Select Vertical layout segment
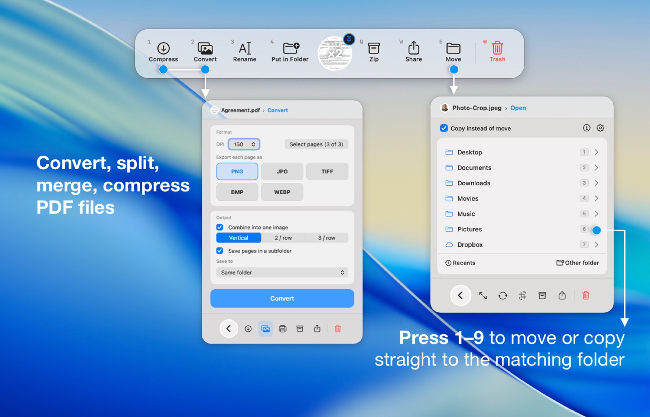 pyautogui.click(x=238, y=238)
